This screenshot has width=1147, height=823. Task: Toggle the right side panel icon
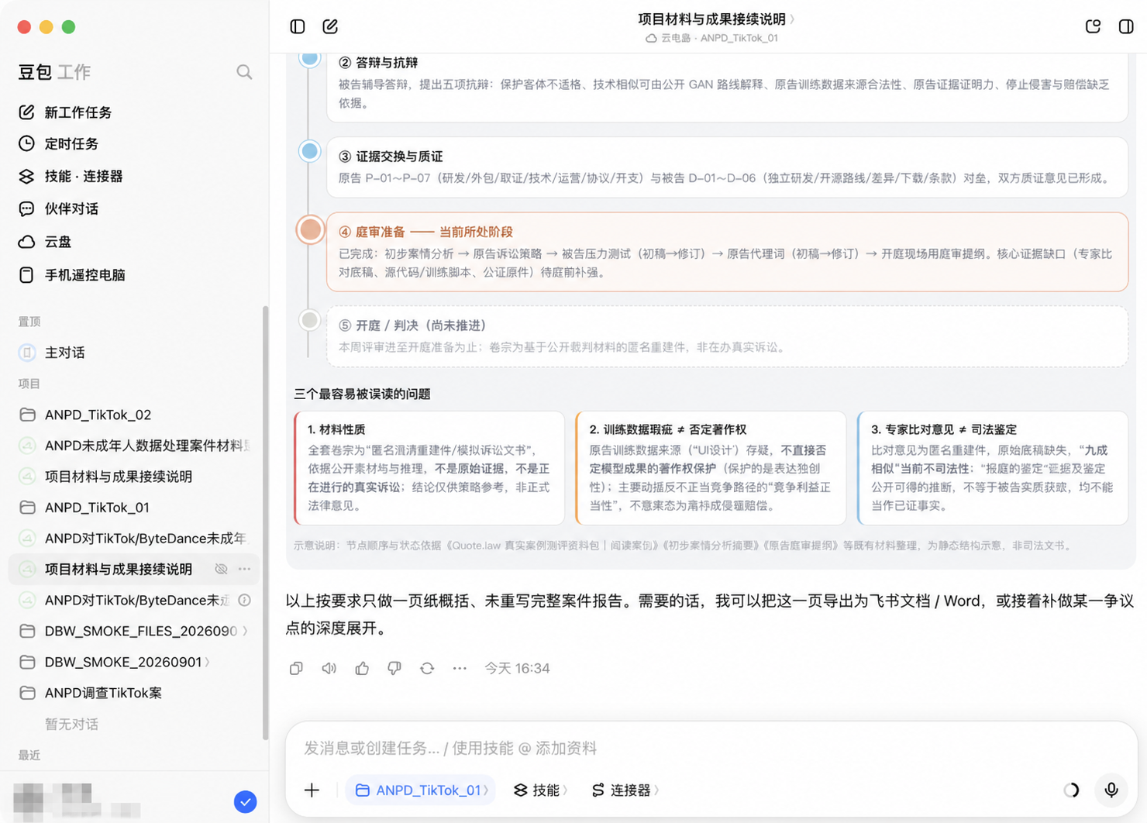point(1126,26)
